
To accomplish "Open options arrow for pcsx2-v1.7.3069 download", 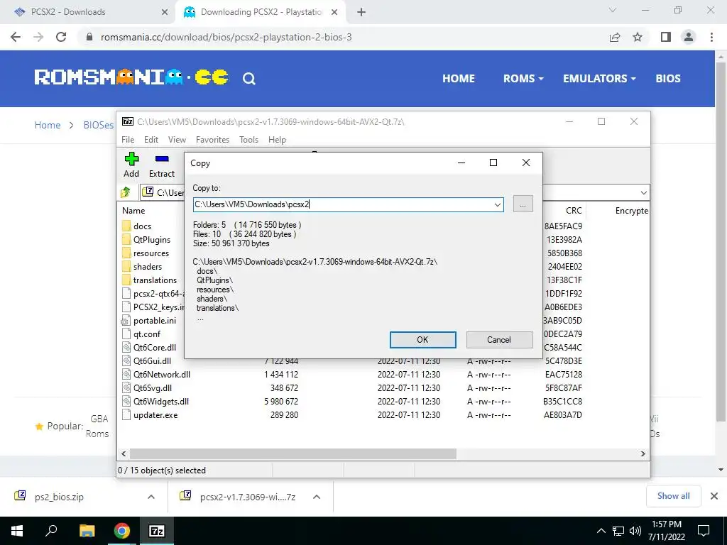I will tap(317, 497).
